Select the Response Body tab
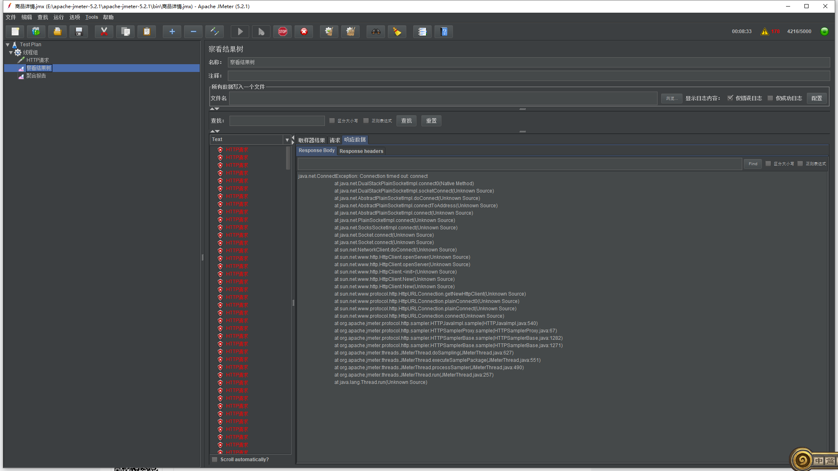Viewport: 838px width, 471px height. 316,150
